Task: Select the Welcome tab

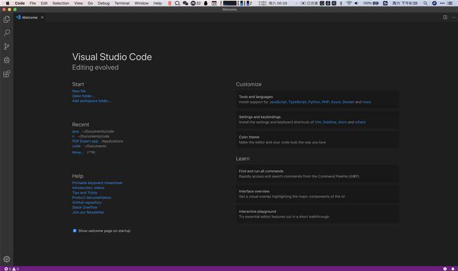Action: tap(29, 17)
